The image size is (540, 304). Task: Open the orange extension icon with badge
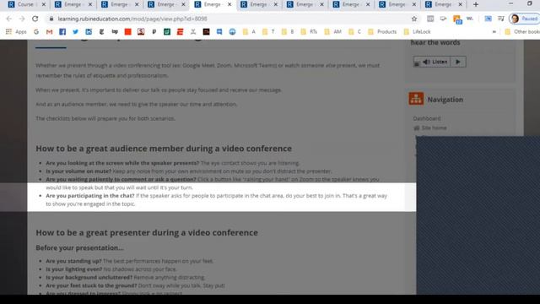(457, 19)
